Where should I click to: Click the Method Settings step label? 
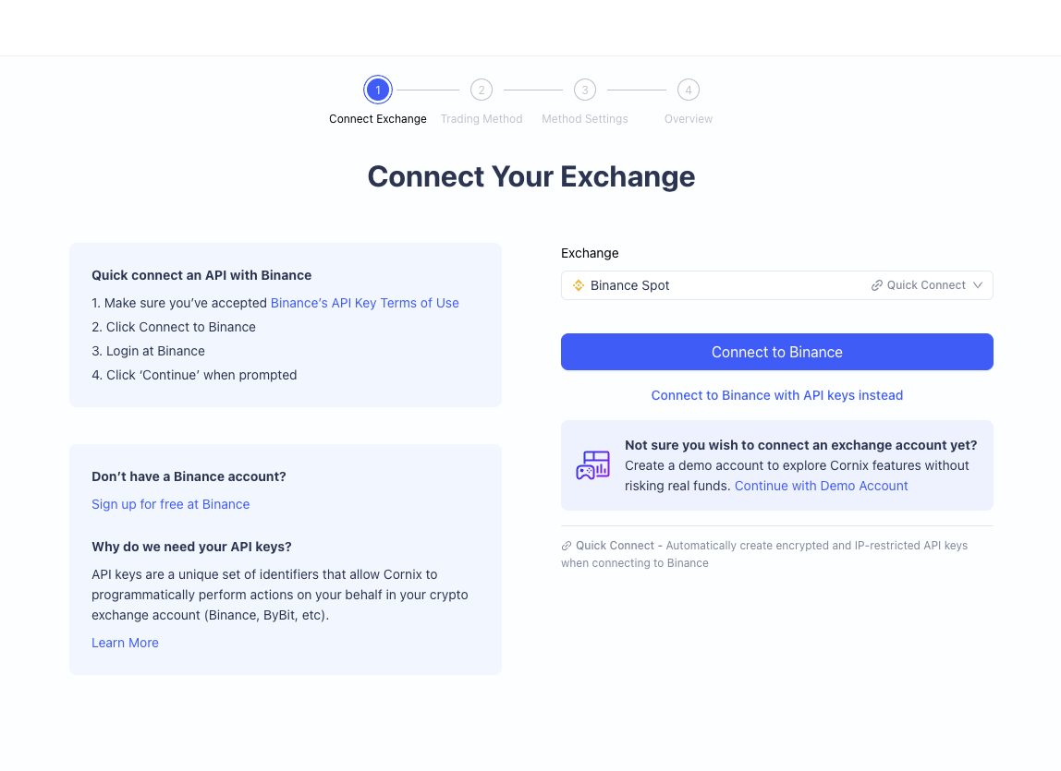tap(585, 119)
